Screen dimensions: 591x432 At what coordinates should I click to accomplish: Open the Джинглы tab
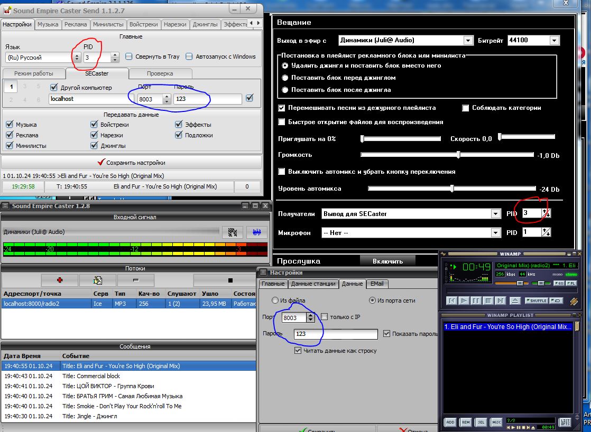tap(205, 24)
